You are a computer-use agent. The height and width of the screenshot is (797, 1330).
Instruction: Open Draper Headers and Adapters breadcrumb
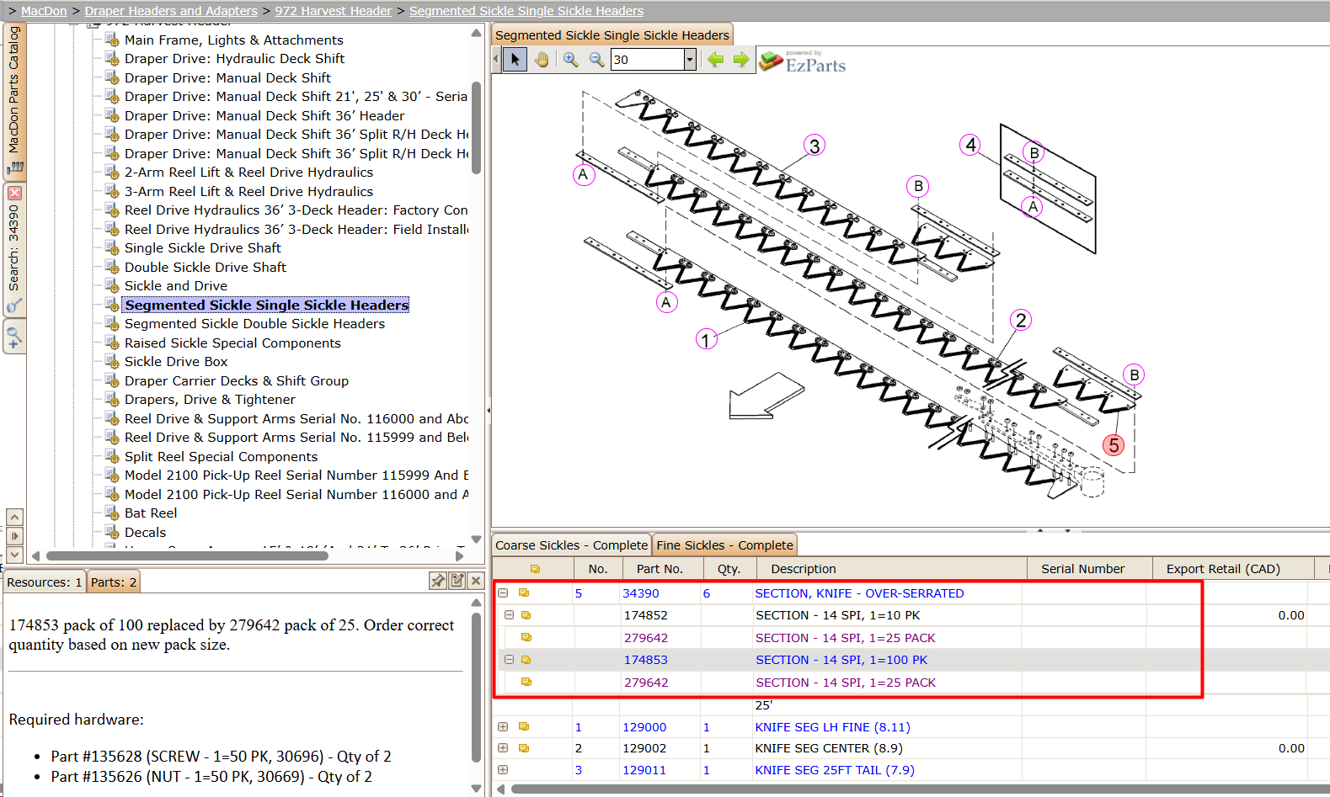171,11
